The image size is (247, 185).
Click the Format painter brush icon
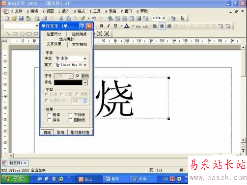[x=83, y=18]
